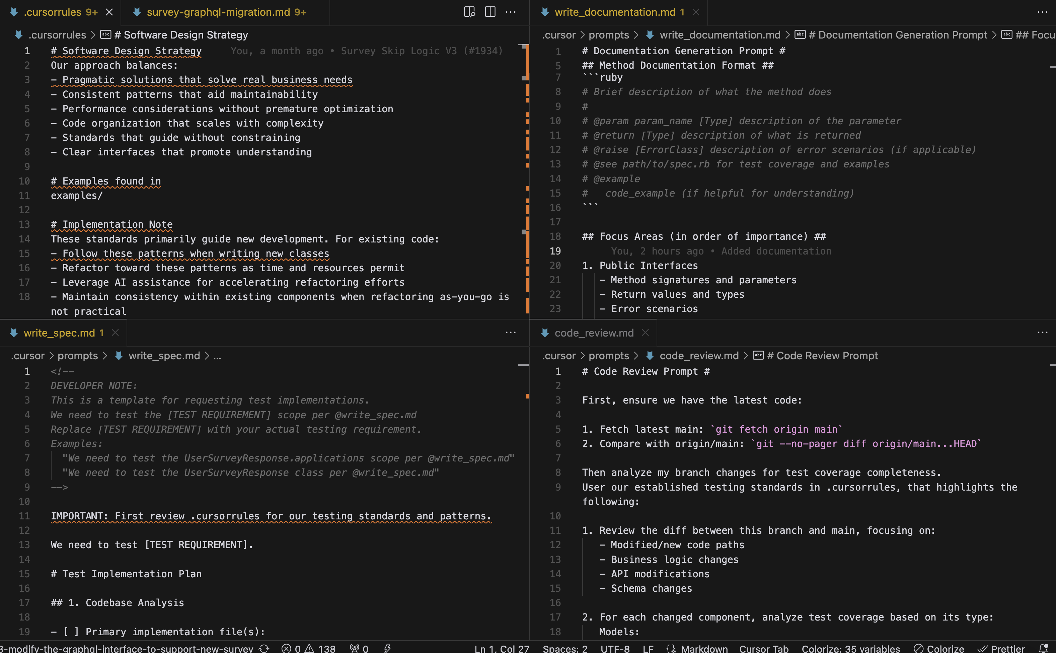Close the code_review.md tab

646,333
